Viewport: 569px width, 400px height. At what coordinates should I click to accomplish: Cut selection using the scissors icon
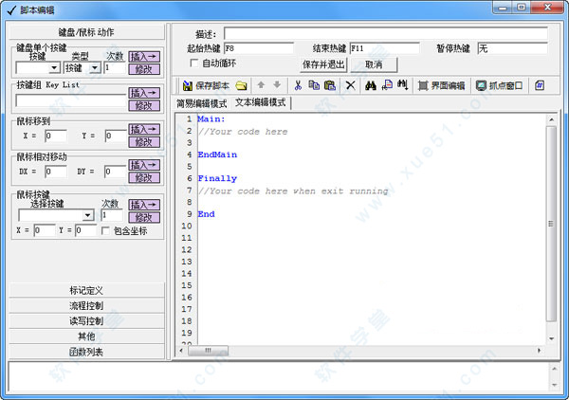pyautogui.click(x=298, y=85)
